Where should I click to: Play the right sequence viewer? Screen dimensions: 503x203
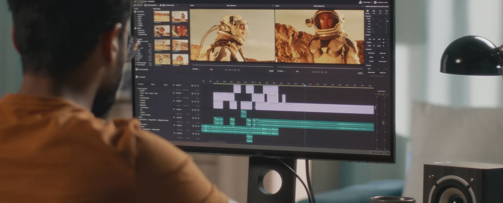pos(319,72)
